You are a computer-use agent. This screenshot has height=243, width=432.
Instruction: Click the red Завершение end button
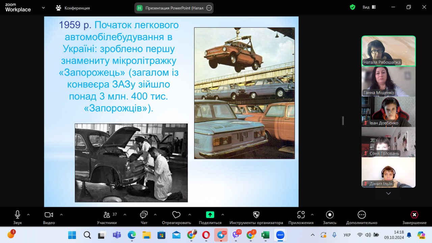[x=414, y=215]
